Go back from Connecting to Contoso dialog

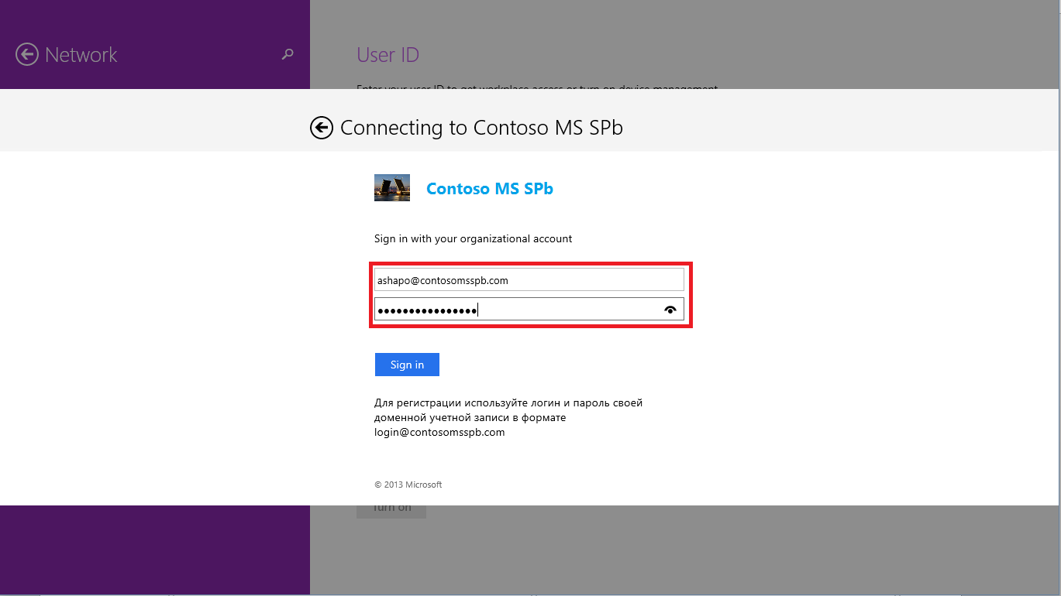pos(322,128)
